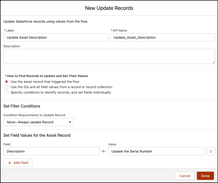Focus the Label input field
Viewport: 218px width, 183px height.
pyautogui.click(x=56, y=37)
